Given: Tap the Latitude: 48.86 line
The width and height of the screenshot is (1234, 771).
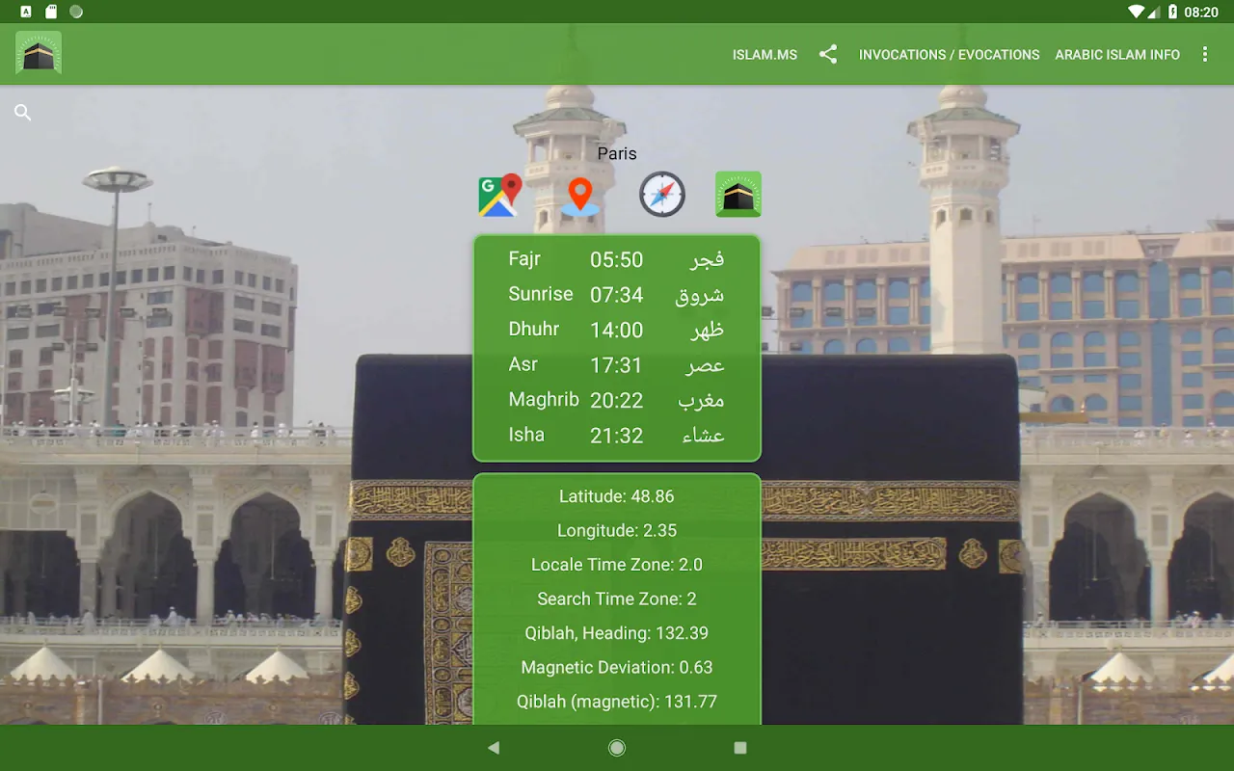Looking at the screenshot, I should 617,496.
